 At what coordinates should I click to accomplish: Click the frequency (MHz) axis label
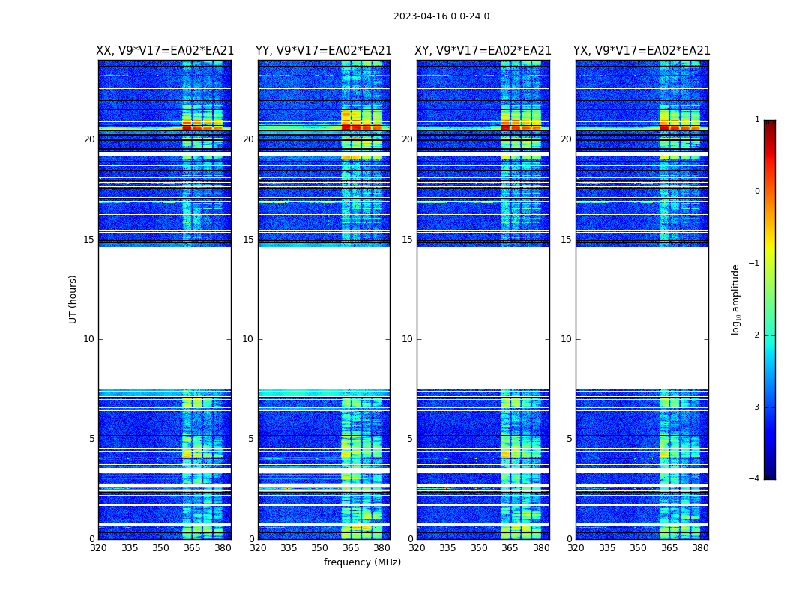[362, 562]
